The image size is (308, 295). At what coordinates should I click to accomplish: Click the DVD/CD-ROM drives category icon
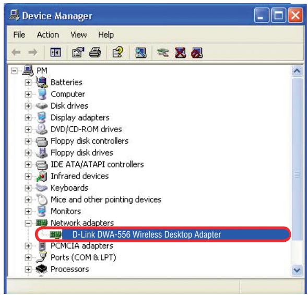coord(41,129)
